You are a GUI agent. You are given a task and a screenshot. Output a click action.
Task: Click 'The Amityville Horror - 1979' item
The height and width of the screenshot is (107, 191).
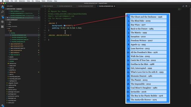coord(148,100)
